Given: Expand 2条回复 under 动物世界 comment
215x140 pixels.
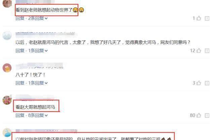Looking at the screenshot, I should pyautogui.click(x=38, y=18).
